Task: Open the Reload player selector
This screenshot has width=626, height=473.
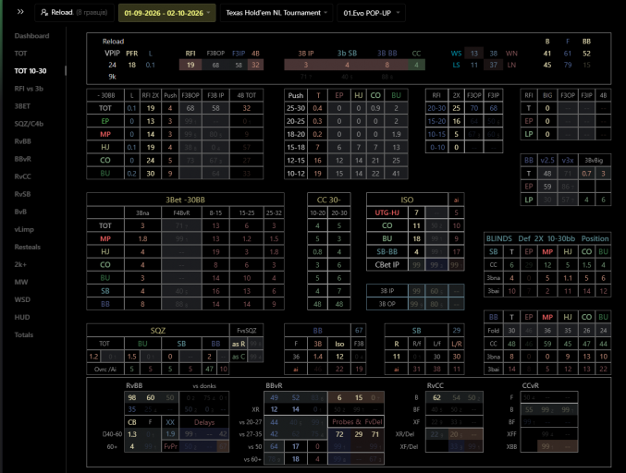Action: click(74, 13)
